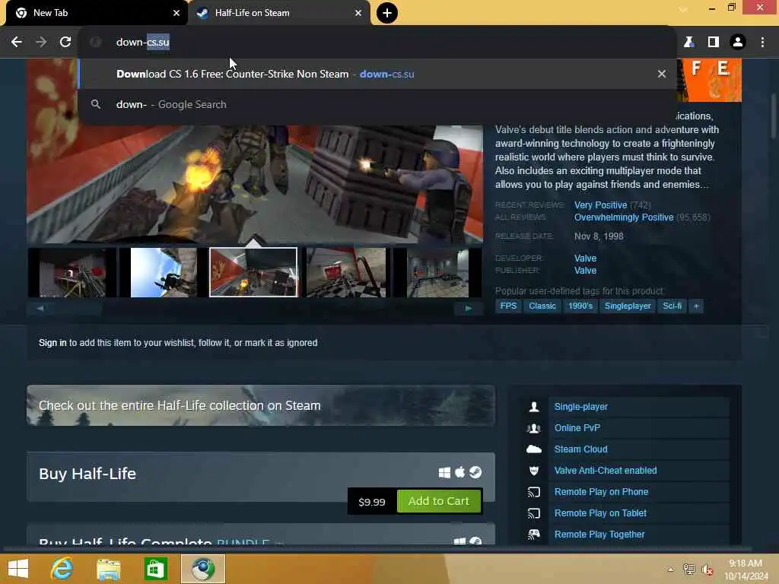Select the Singleplayer tag
This screenshot has height=584, width=779.
[x=628, y=306]
